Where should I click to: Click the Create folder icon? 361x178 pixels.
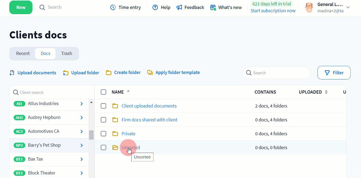pos(109,73)
